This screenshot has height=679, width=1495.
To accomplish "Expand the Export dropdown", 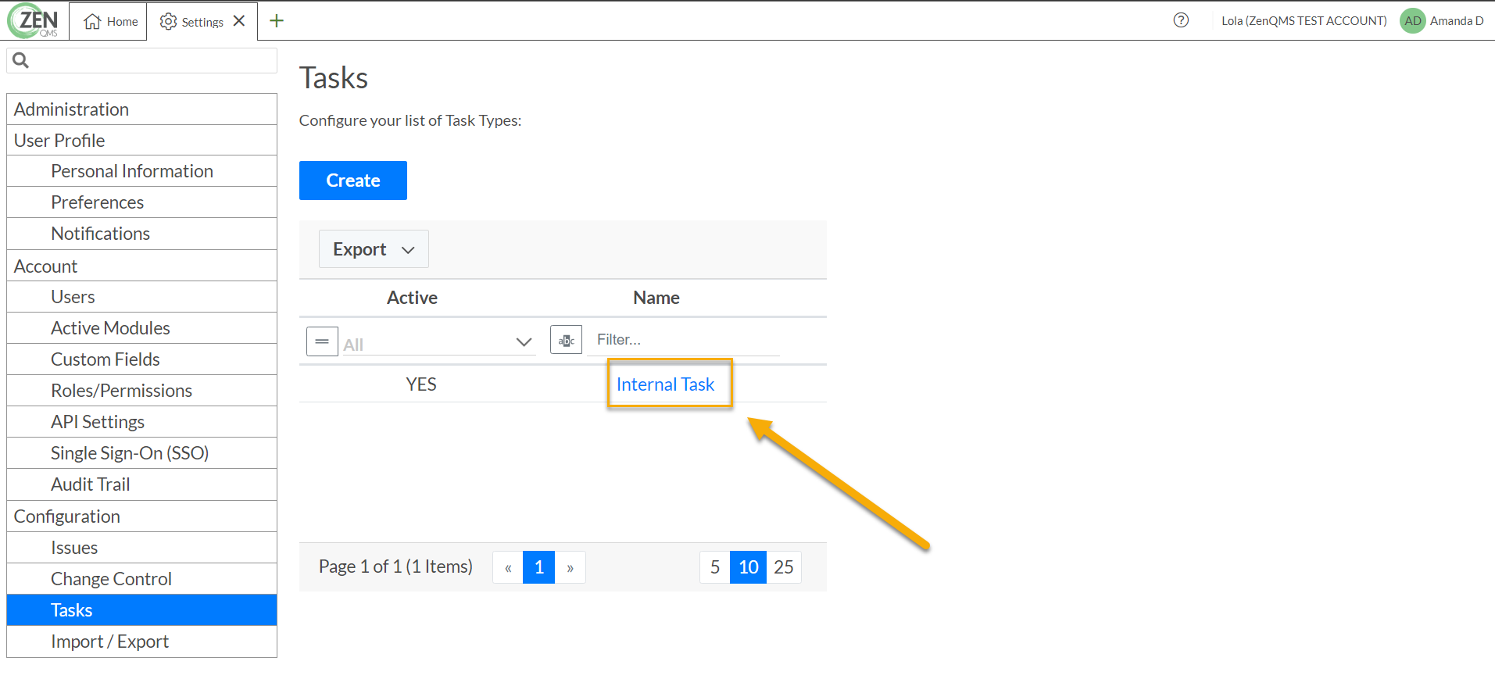I will [374, 249].
